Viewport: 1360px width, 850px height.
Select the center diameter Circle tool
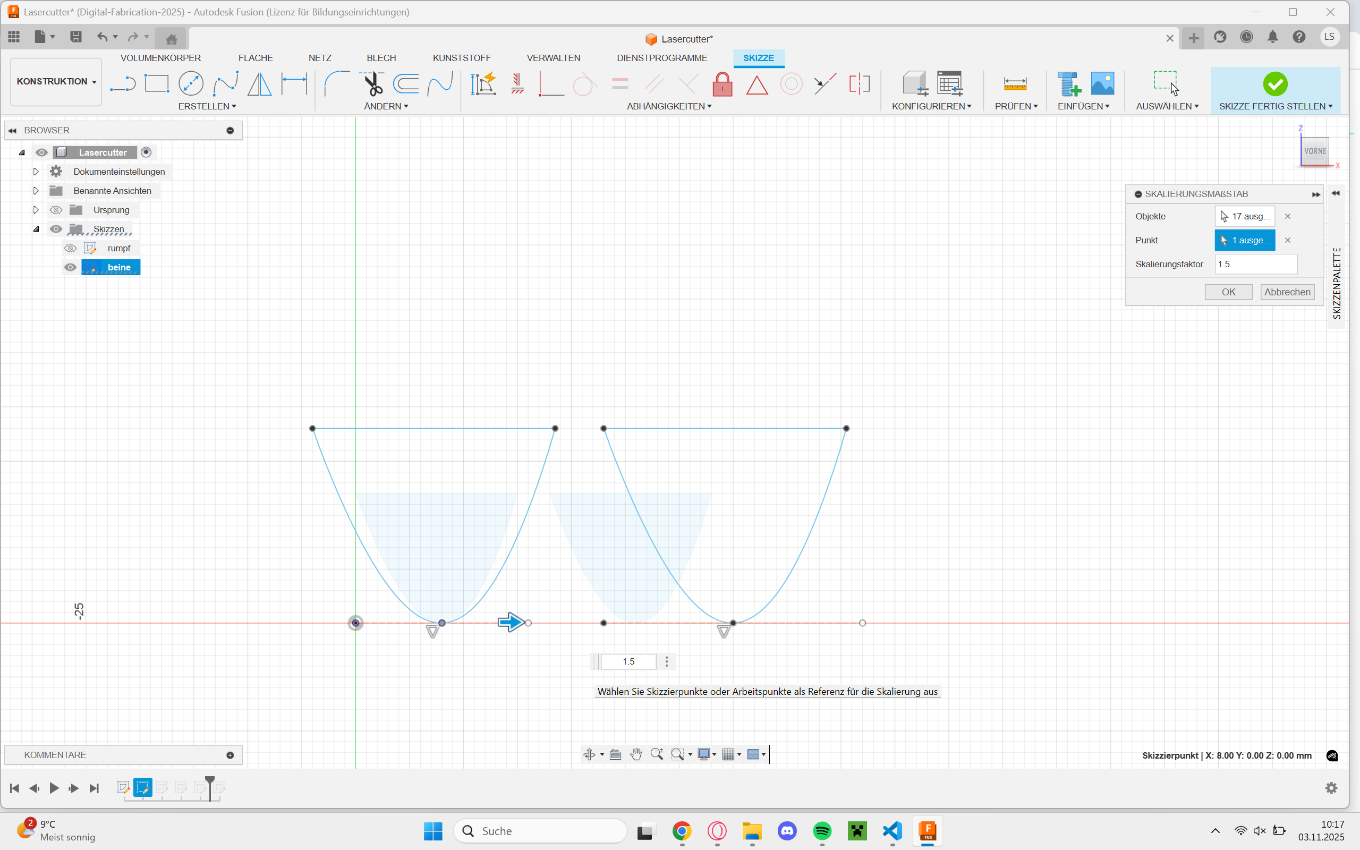191,84
